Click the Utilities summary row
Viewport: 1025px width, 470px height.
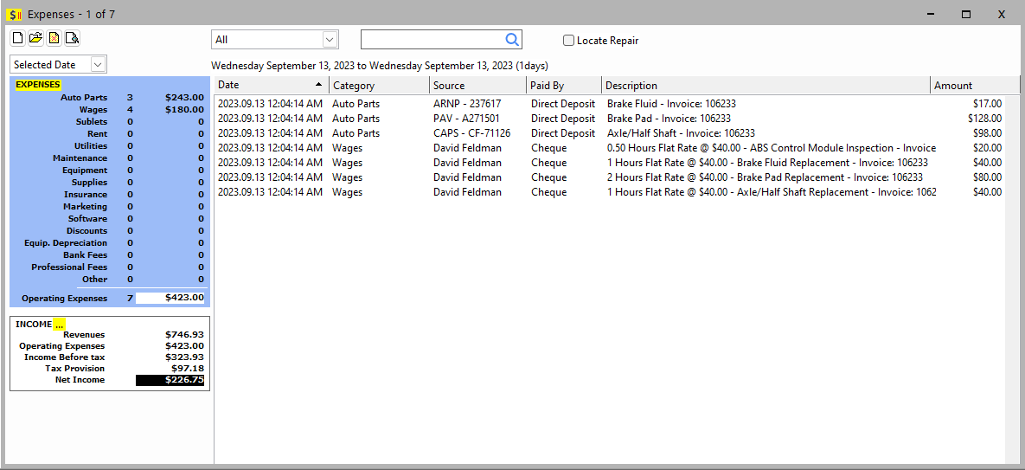(110, 145)
